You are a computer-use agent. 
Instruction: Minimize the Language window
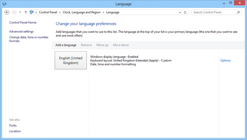point(224,3)
